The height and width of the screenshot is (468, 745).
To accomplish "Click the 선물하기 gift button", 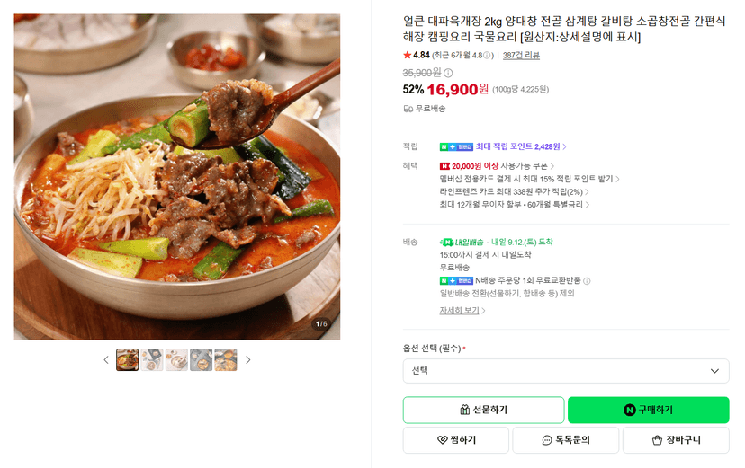I will click(x=484, y=410).
